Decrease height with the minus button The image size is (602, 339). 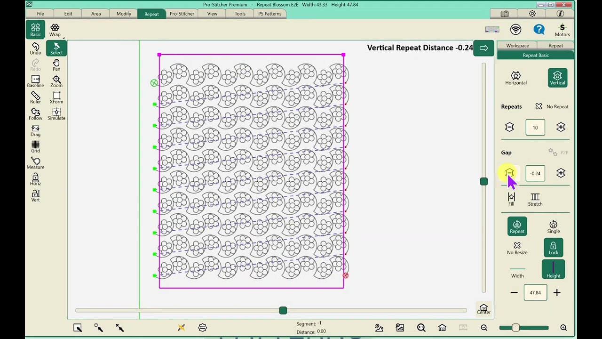(514, 292)
